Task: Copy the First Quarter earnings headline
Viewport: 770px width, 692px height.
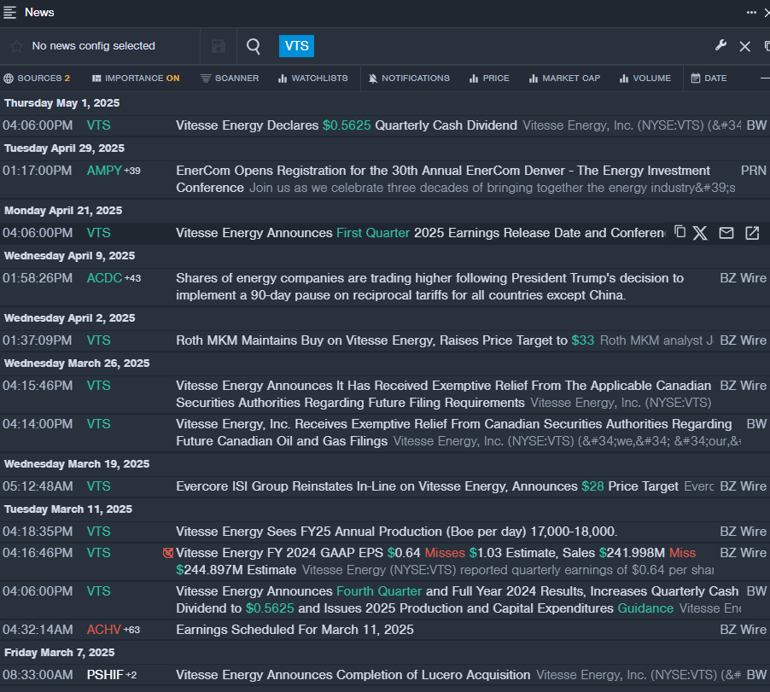Action: [680, 231]
